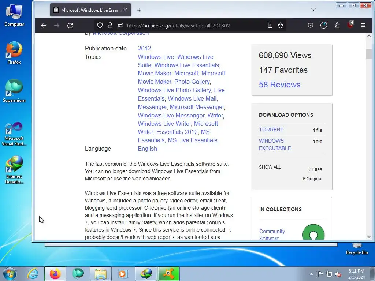The image size is (375, 281).
Task: Open the English language link
Action: [x=147, y=149]
